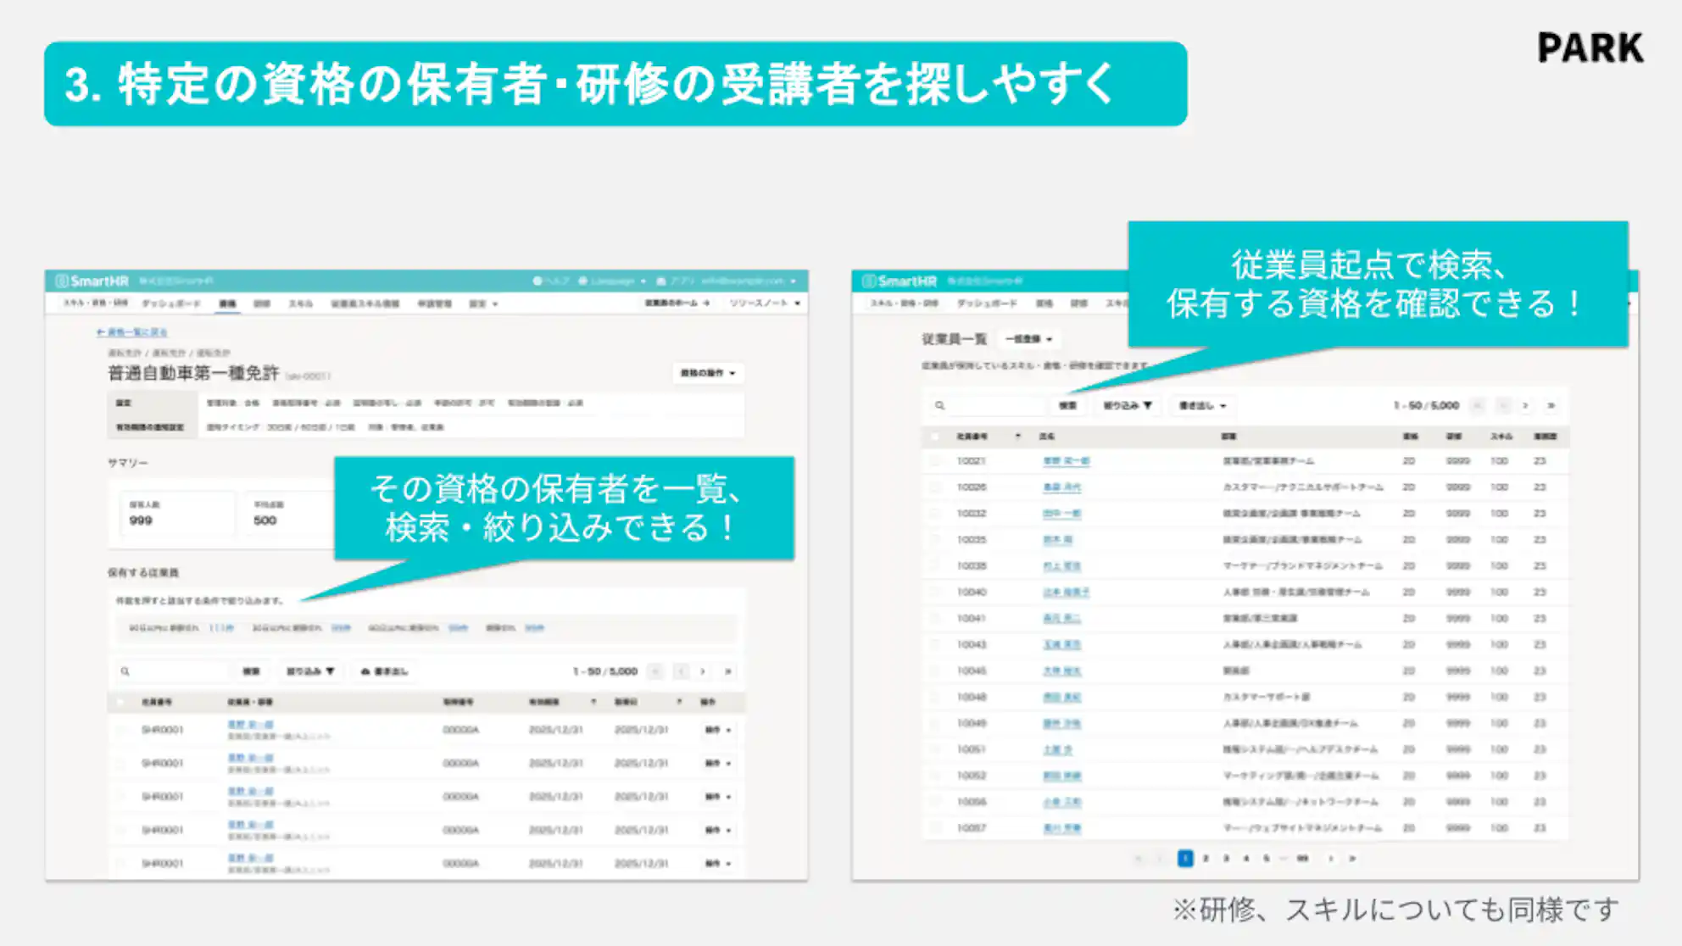The width and height of the screenshot is (1682, 946).
Task: Open the 絞り込み dropdown in left screenshot table
Action: point(310,671)
